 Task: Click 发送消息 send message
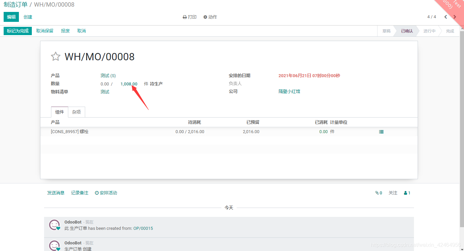[56, 193]
